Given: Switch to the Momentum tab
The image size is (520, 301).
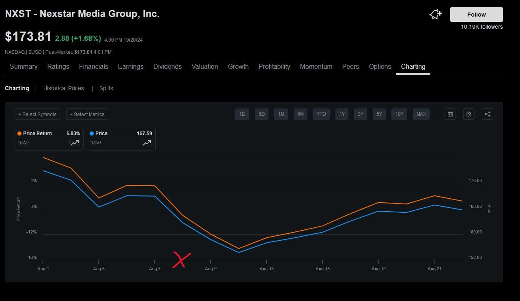Looking at the screenshot, I should click(x=316, y=66).
